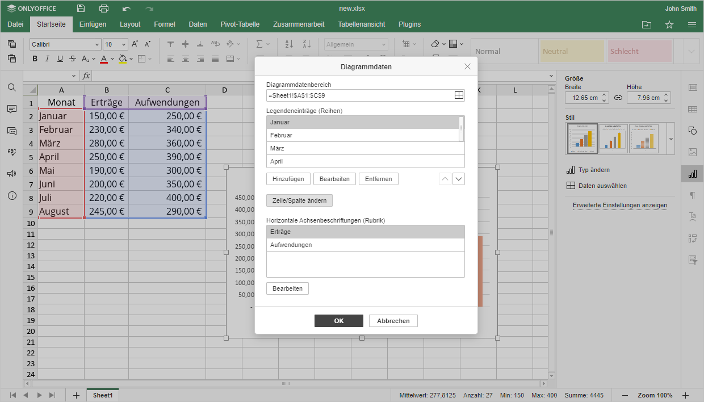Move selected series down arrow
This screenshot has width=704, height=402.
pyautogui.click(x=459, y=179)
